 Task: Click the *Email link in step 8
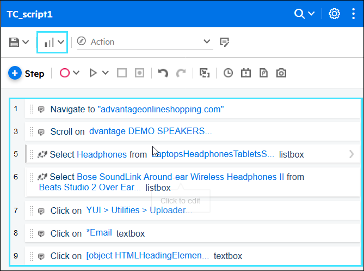(99, 233)
